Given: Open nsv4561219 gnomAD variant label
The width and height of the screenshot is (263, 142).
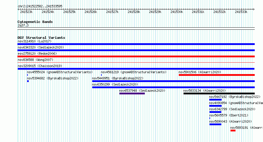Looking at the screenshot, I should (134, 72).
